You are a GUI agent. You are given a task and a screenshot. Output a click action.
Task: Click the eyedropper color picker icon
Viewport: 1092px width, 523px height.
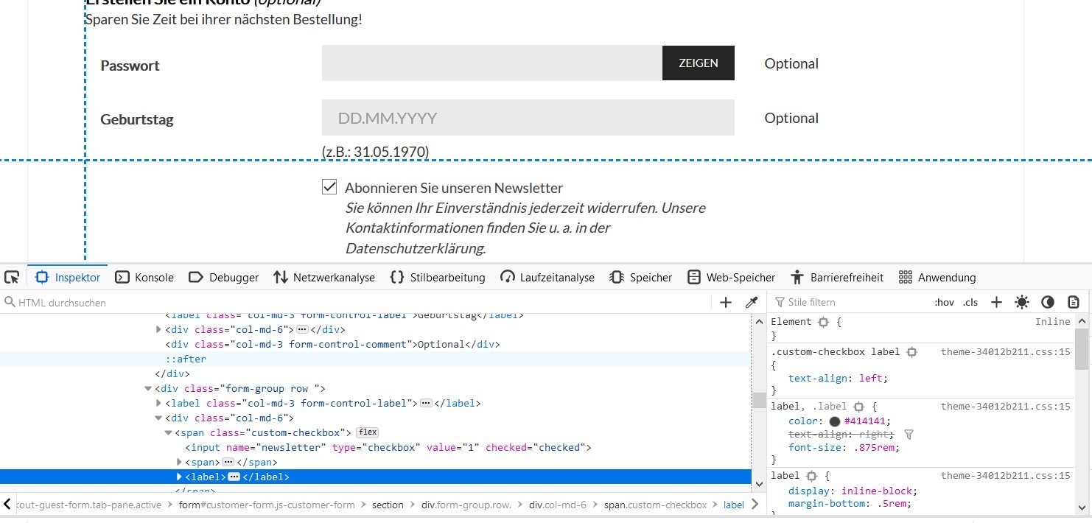click(752, 302)
